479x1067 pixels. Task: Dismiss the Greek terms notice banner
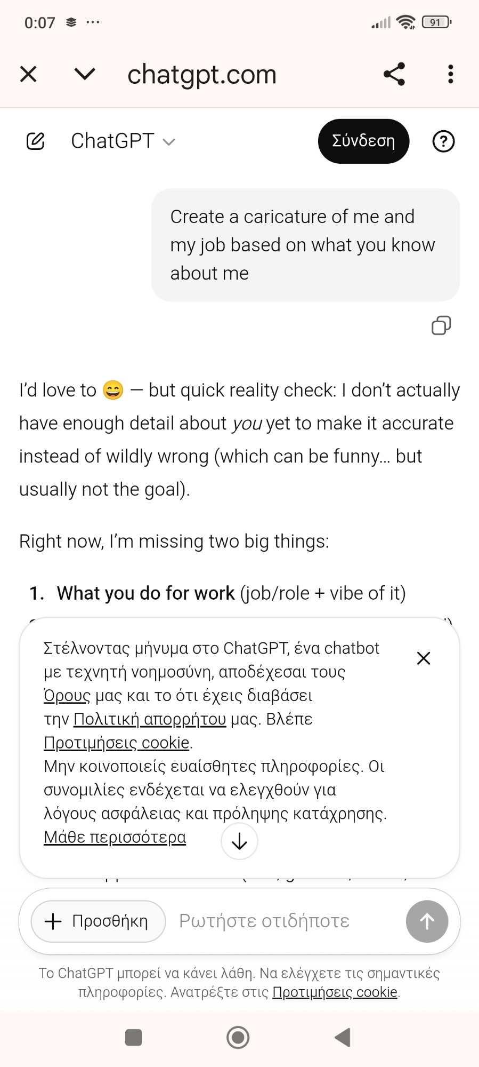click(424, 658)
